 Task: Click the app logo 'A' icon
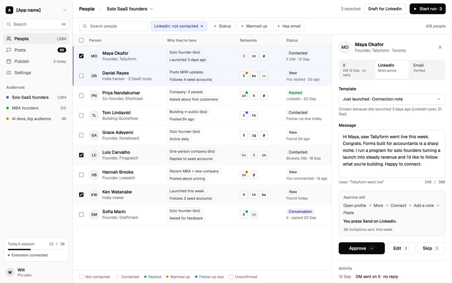pos(9,10)
